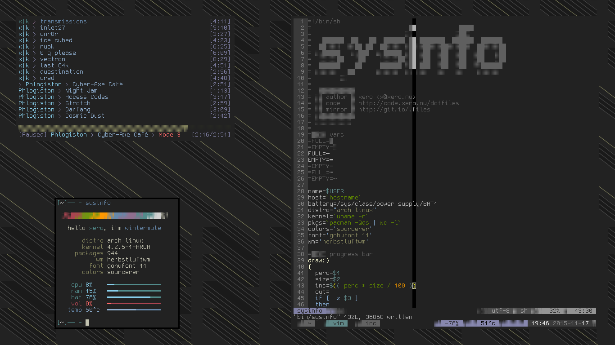The width and height of the screenshot is (615, 345).
Task: Click the sysinfo filename in vim statusline
Action: 310,311
